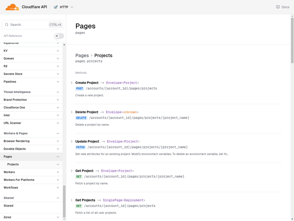
Task: Expand the Brand Protection section
Action: click(58, 100)
